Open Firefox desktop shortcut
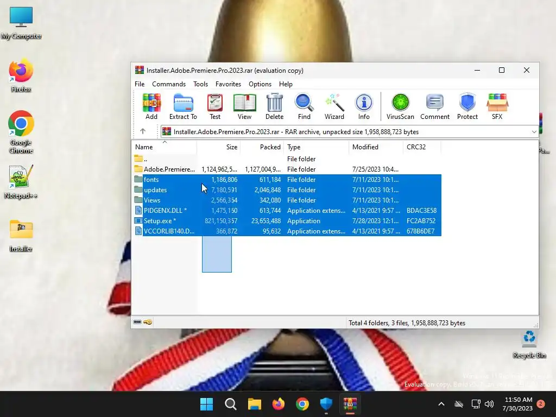 coord(21,75)
